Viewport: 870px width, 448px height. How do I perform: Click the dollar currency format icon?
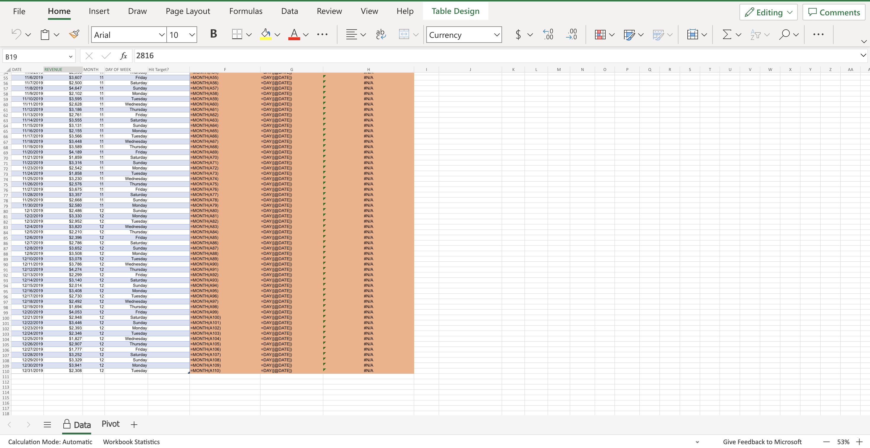pos(518,34)
